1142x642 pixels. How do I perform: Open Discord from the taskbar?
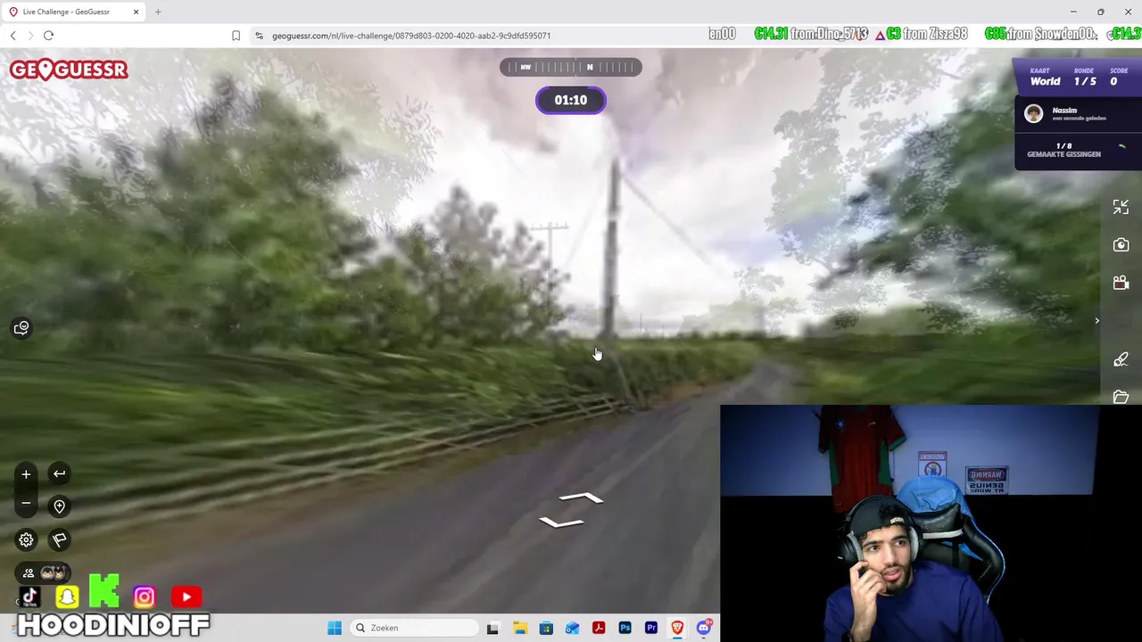click(x=704, y=628)
